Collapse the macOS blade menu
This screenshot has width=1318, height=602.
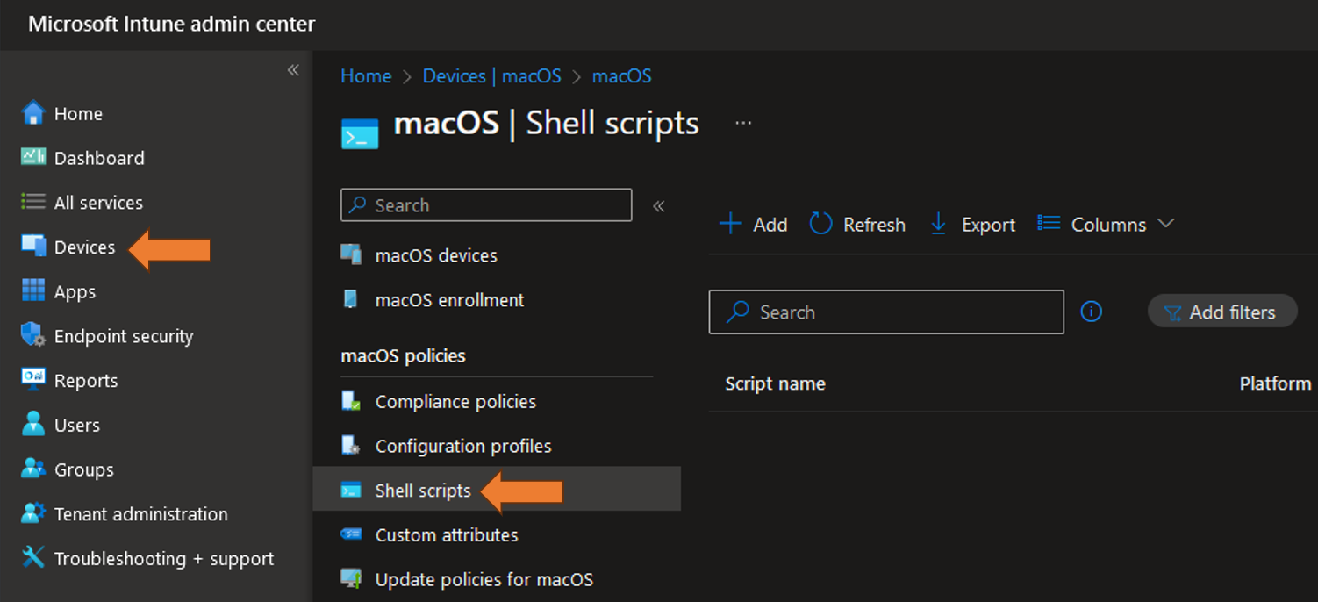coord(659,205)
